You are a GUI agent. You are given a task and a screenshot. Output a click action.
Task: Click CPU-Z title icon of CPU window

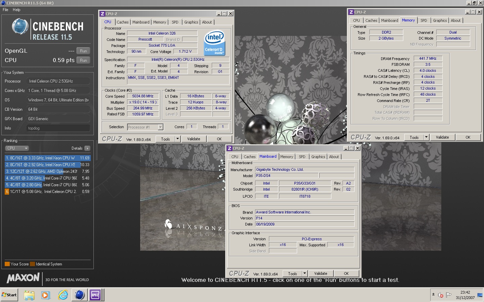(x=102, y=14)
